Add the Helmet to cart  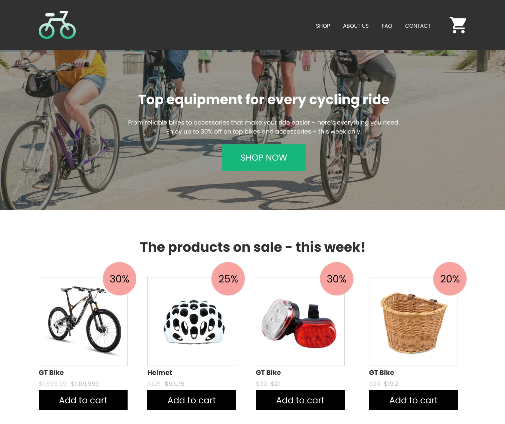pyautogui.click(x=192, y=400)
